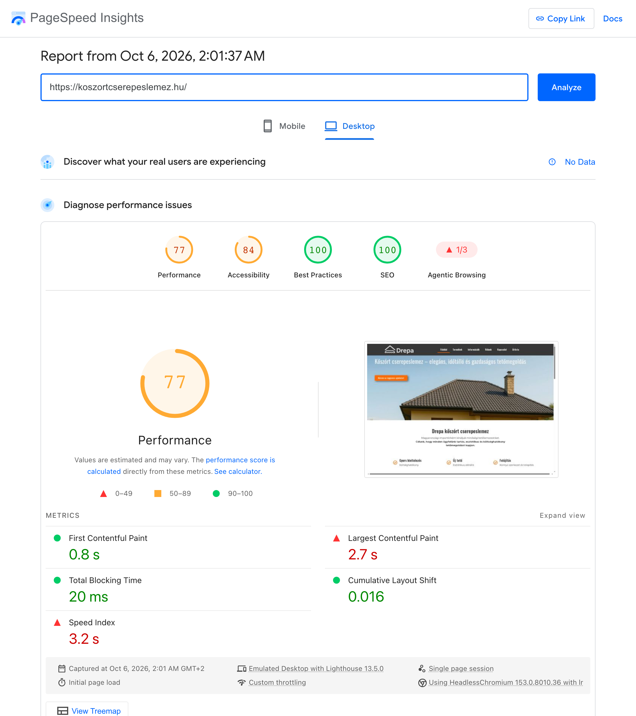Click the red triangle beside Largest Contentful Paint
Screen dimensions: 636x716
[337, 538]
